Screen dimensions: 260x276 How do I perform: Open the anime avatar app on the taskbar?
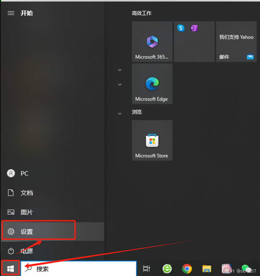[x=227, y=268]
